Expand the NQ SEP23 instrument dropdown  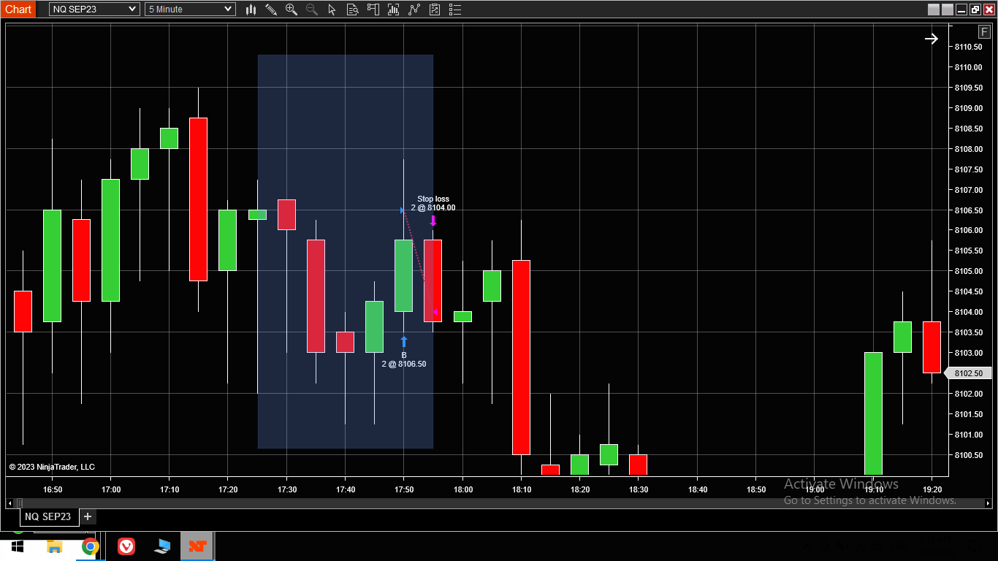[94, 9]
